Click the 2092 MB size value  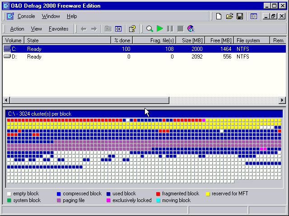197,57
